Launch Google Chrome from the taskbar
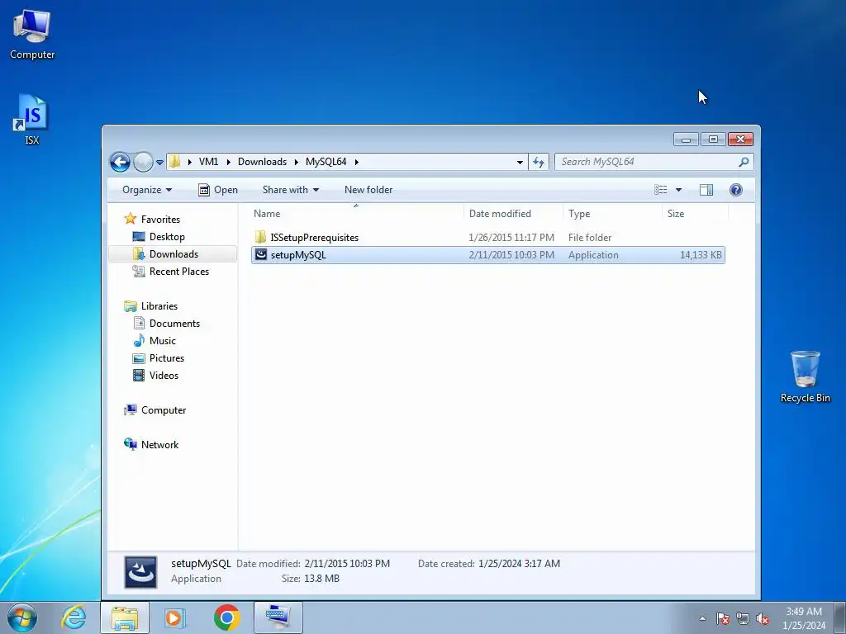The width and height of the screenshot is (846, 634). (x=226, y=617)
